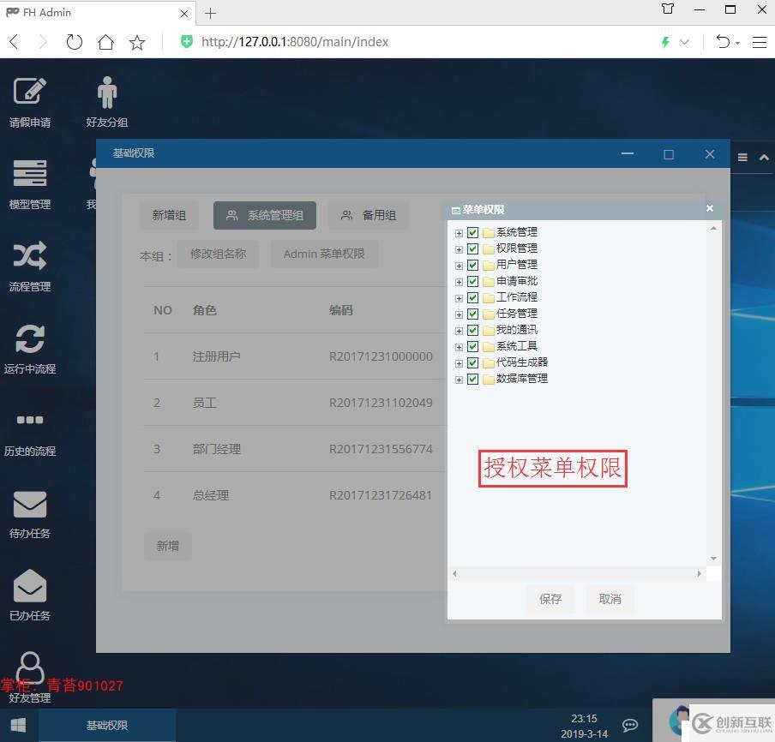Screen dimensions: 775x742
Task: Open the 模型管理 desktop icon
Action: point(30,184)
